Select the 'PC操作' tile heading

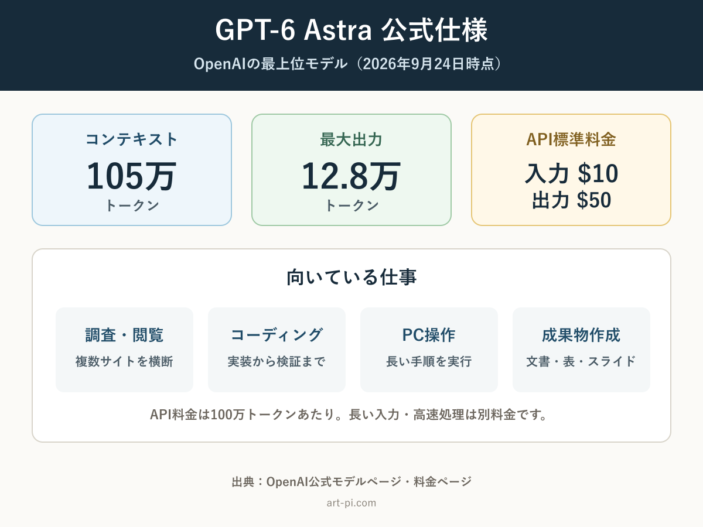[x=429, y=335]
